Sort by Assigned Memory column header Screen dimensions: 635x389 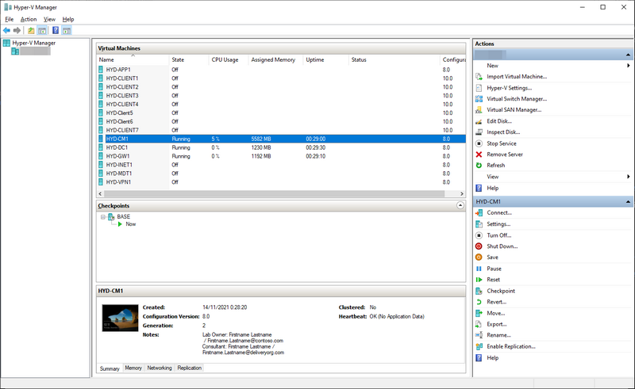pos(275,59)
